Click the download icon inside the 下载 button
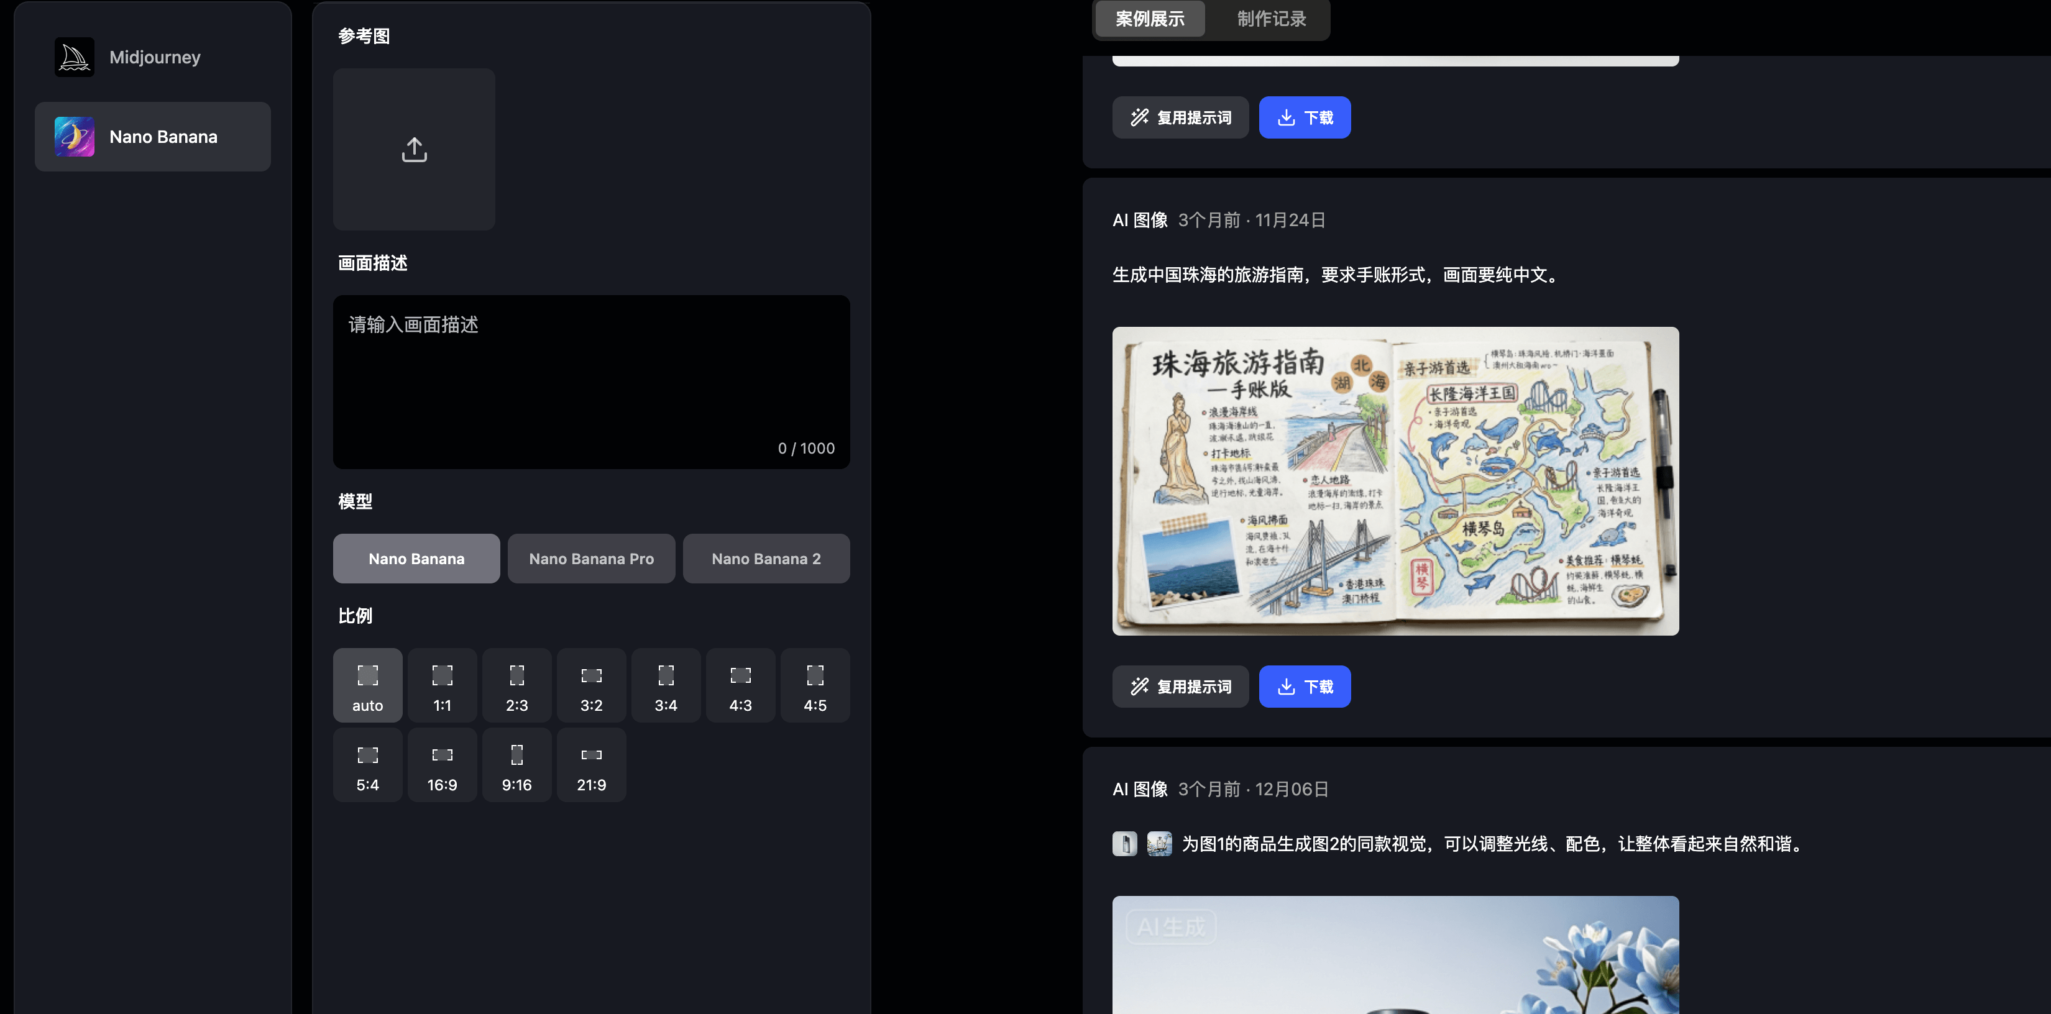2051x1014 pixels. pyautogui.click(x=1287, y=117)
